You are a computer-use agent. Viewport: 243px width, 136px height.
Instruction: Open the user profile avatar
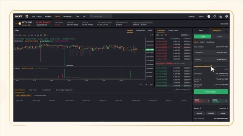pos(209,16)
